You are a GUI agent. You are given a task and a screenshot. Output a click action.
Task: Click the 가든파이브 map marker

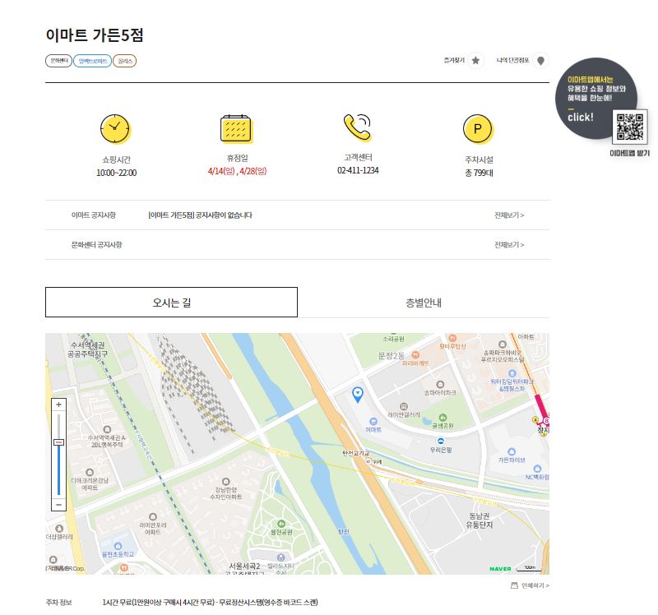(x=511, y=451)
